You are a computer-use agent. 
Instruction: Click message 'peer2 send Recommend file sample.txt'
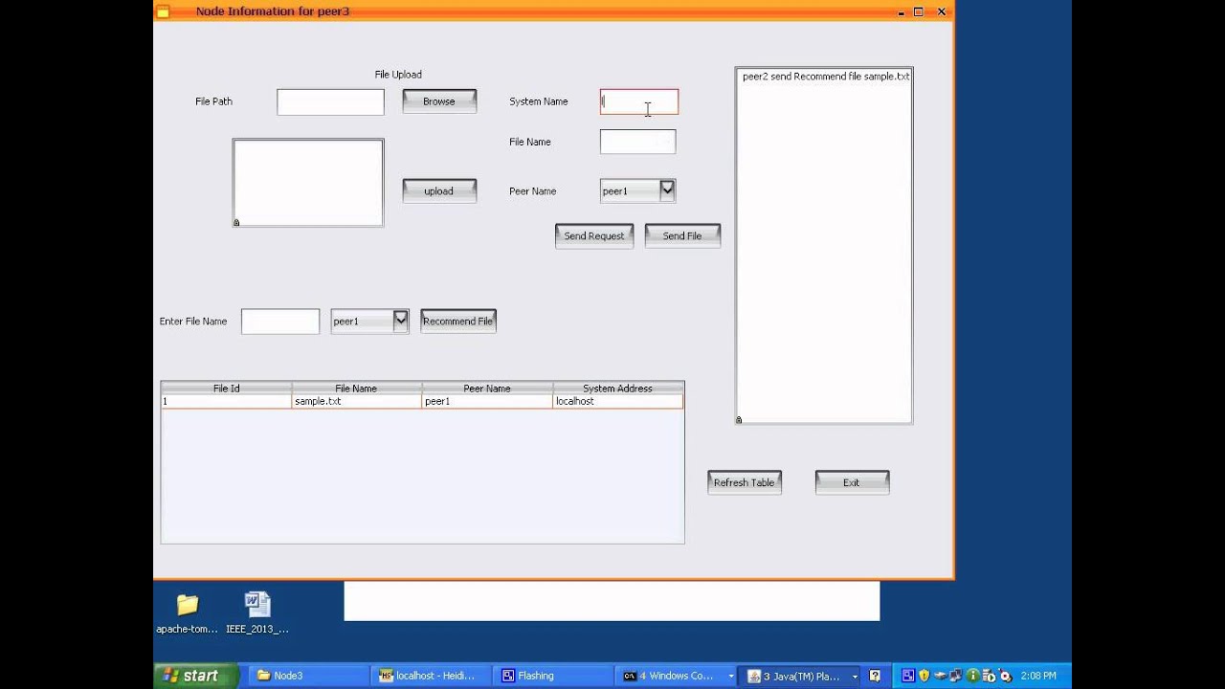pos(826,77)
